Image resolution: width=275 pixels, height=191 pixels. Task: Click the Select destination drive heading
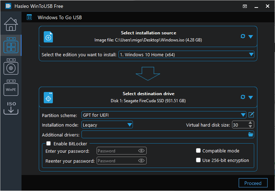coord(148,94)
